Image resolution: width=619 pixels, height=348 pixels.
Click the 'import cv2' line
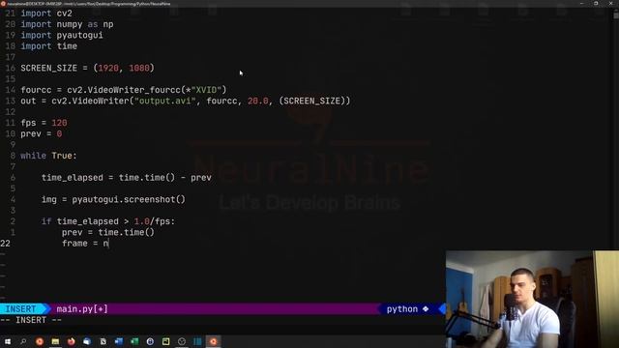(46, 14)
